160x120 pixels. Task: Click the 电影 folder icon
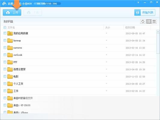coord(10,76)
